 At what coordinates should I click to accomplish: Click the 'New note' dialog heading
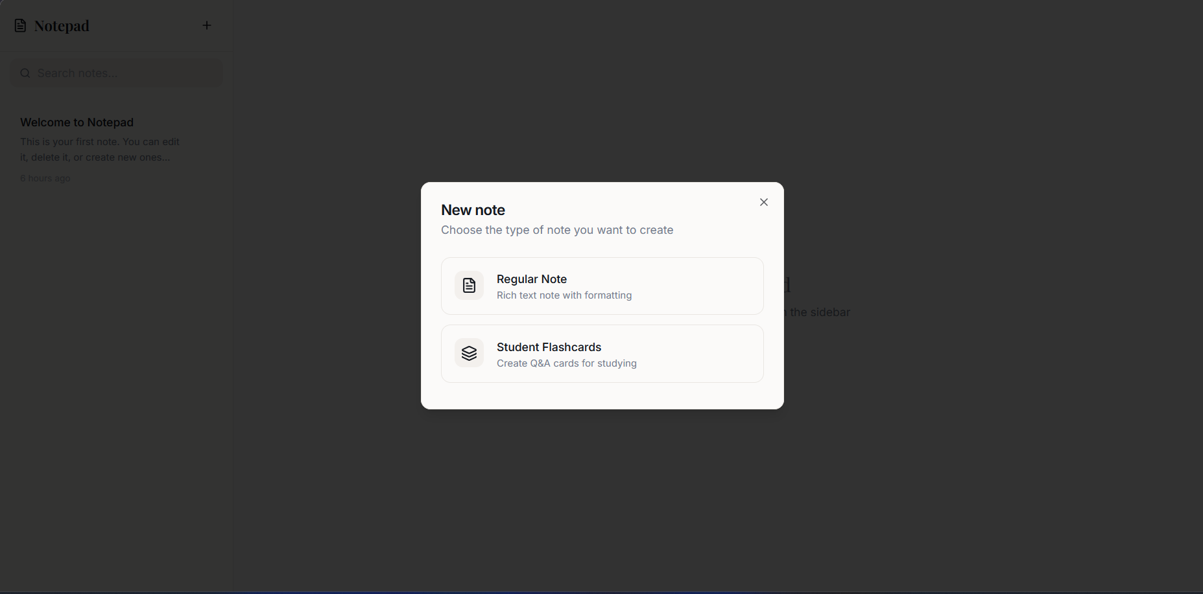(473, 210)
